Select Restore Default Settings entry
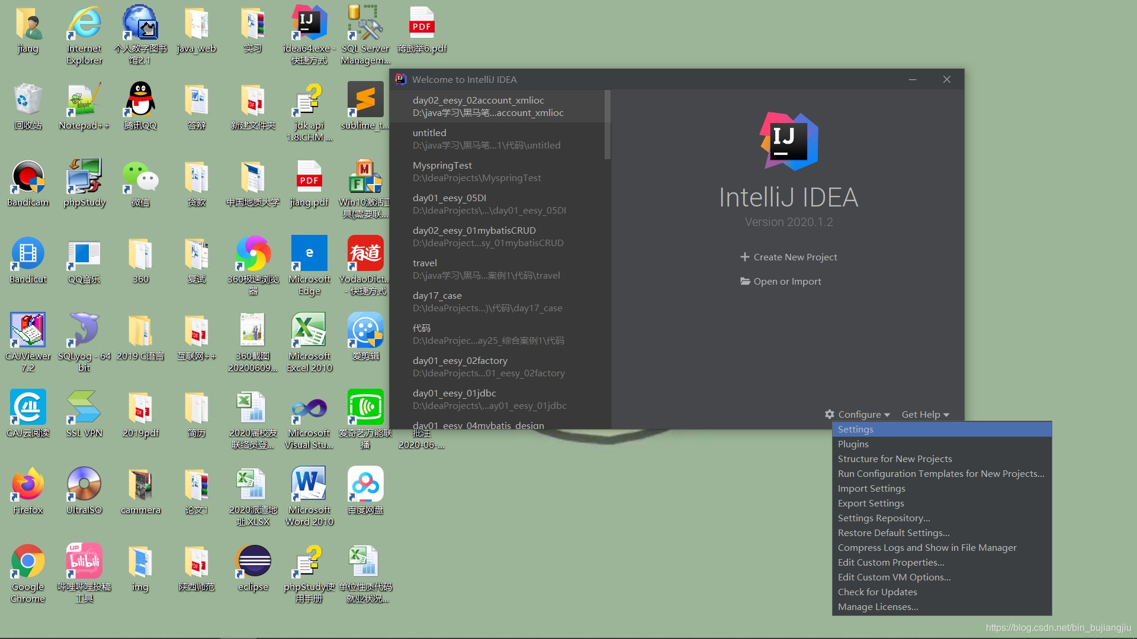 pos(942,532)
